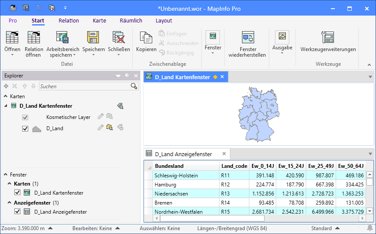Click the Fenster ribbon icon
Screen dimensions: 376x234
(213, 37)
